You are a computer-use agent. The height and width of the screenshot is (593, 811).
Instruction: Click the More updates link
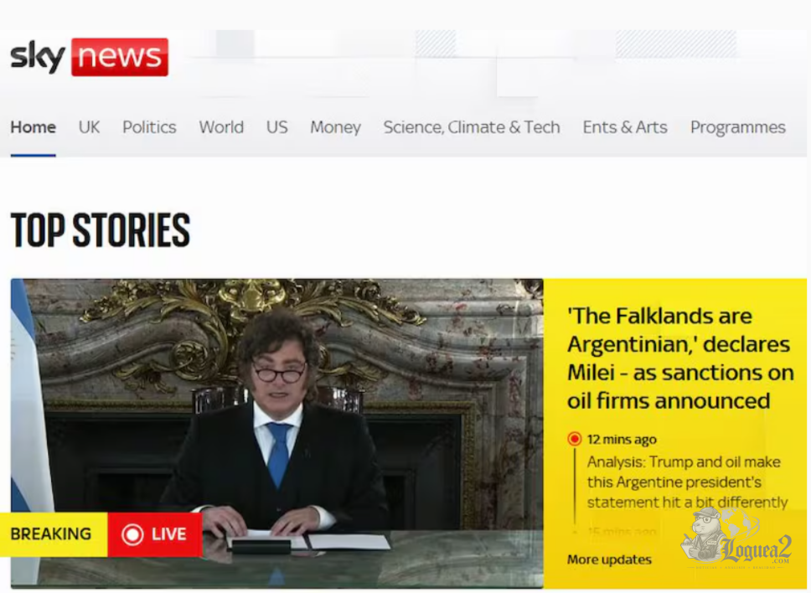pos(609,559)
